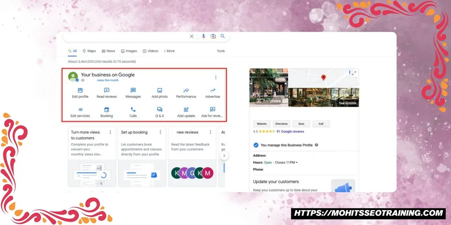Open the views this month link
Screen dimensions: 451x225
pos(107,80)
